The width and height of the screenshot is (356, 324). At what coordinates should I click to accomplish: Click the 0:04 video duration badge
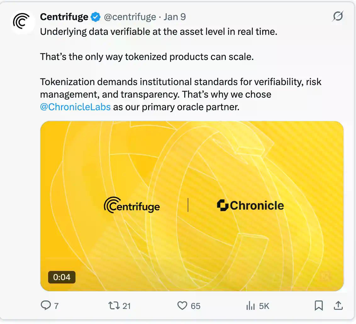point(62,277)
